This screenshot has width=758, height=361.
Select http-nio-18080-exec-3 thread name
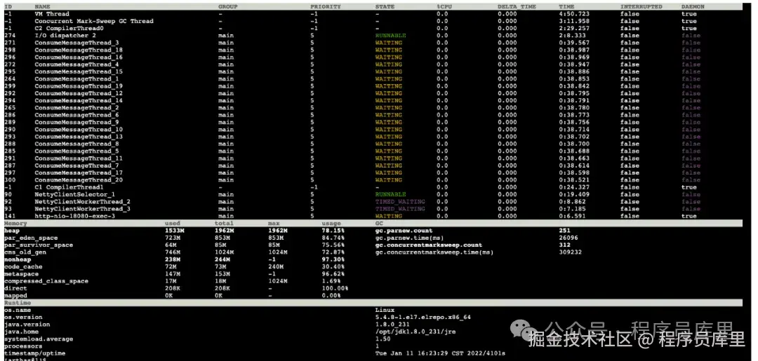[x=75, y=216]
